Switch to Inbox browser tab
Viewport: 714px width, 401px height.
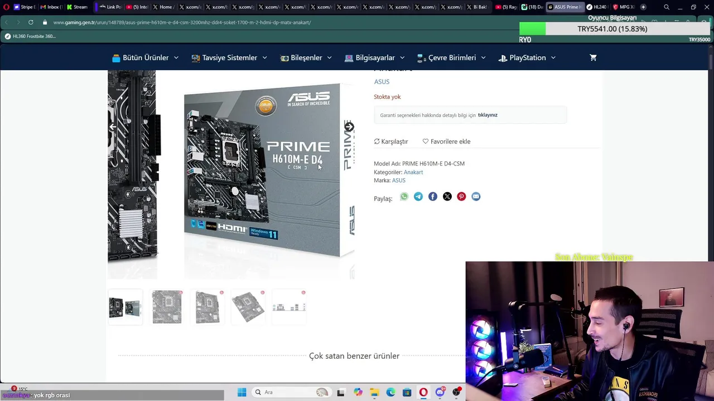51,7
